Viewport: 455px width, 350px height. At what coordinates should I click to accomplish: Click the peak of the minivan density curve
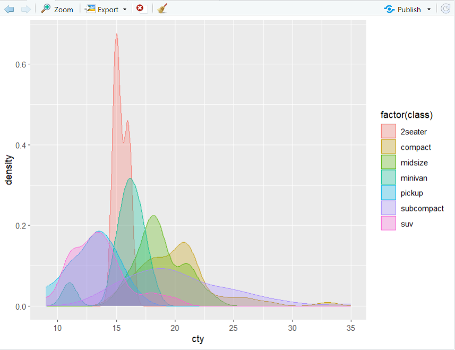pos(131,178)
